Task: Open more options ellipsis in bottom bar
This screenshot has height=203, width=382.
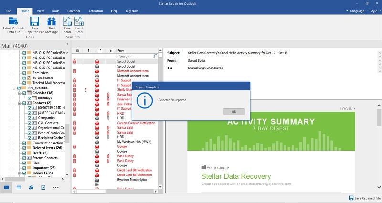Action: (55, 187)
